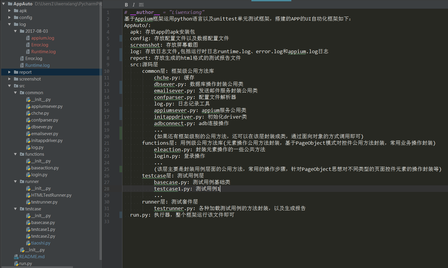The height and width of the screenshot is (268, 448).
Task: Select red Runtime.log in 2017-08-03 folder
Action: click(43, 52)
